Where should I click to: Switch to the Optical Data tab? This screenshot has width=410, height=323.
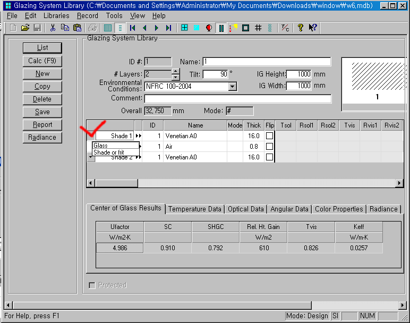click(x=246, y=209)
